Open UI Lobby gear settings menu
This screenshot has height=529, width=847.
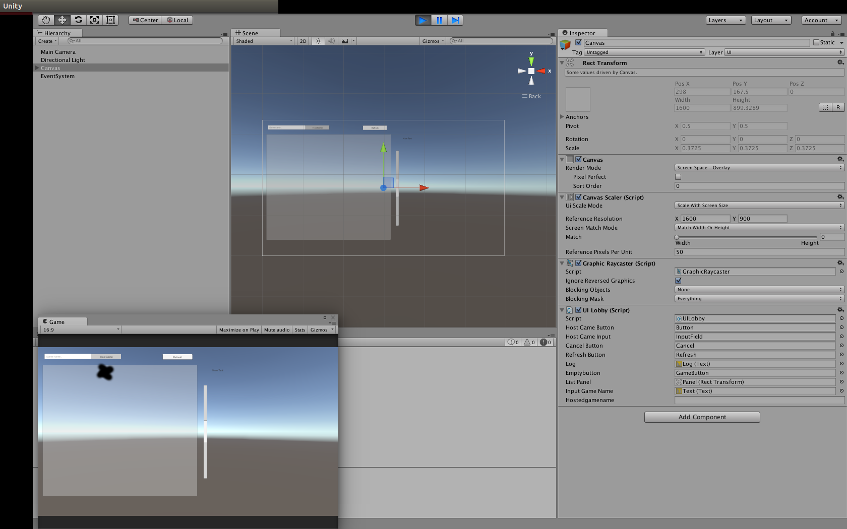point(840,310)
